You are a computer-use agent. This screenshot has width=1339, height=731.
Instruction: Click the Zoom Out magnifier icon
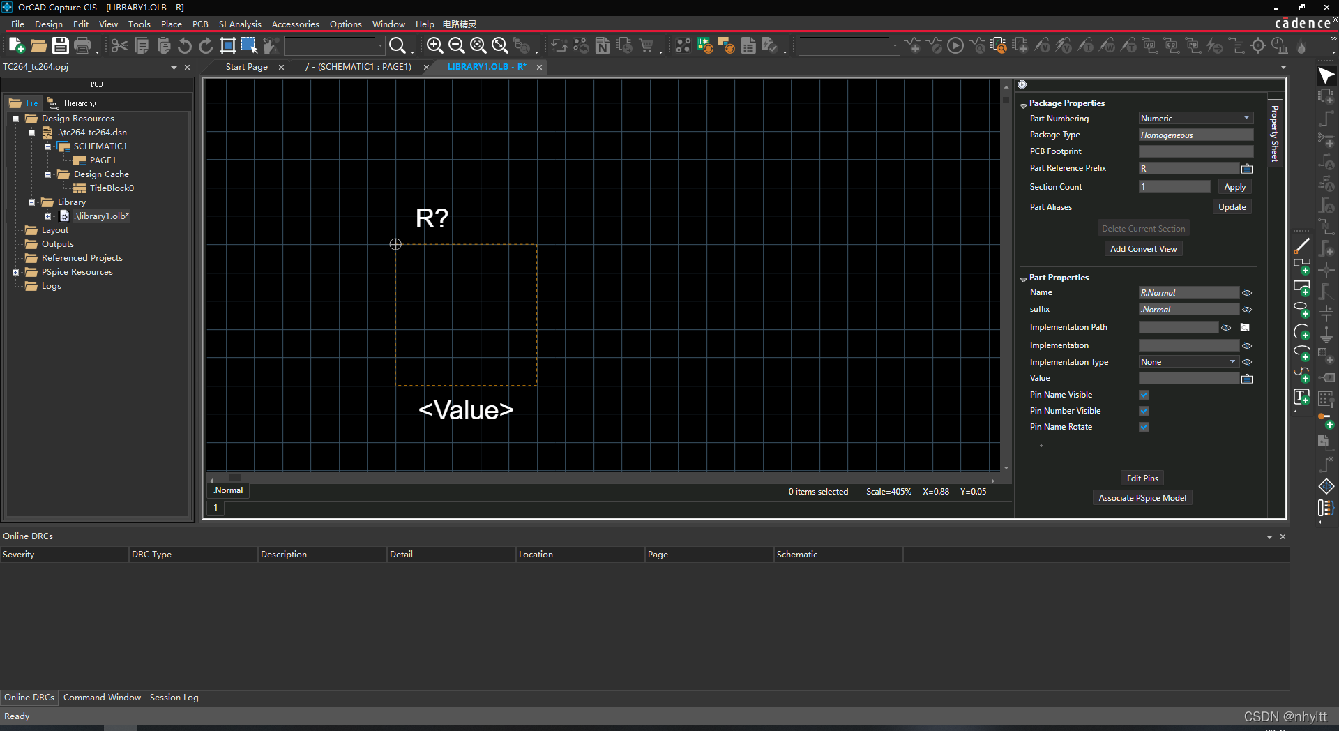point(456,46)
